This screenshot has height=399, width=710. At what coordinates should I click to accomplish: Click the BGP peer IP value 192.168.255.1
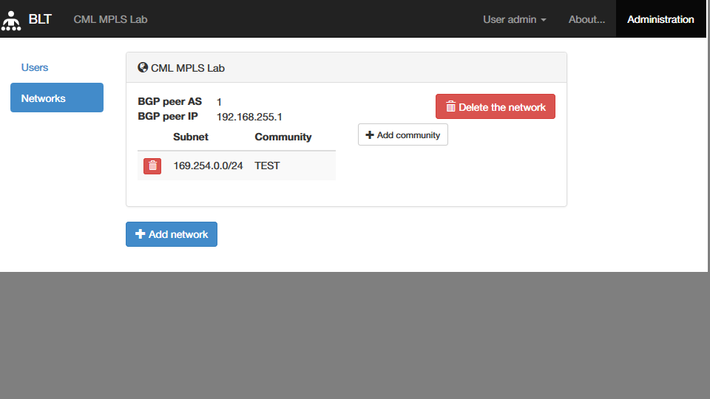[249, 117]
